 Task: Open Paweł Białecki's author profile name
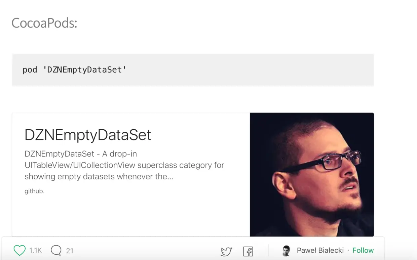320,250
